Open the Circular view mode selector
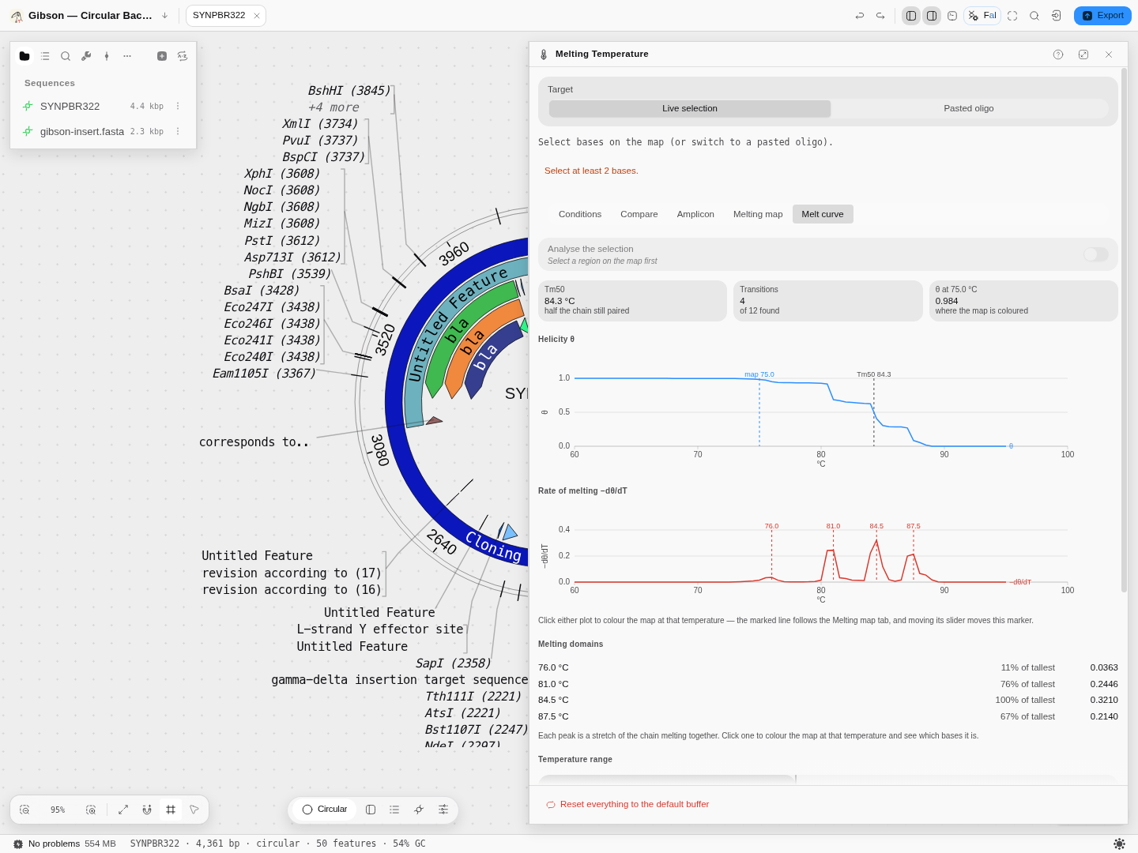1138x853 pixels. coord(325,810)
